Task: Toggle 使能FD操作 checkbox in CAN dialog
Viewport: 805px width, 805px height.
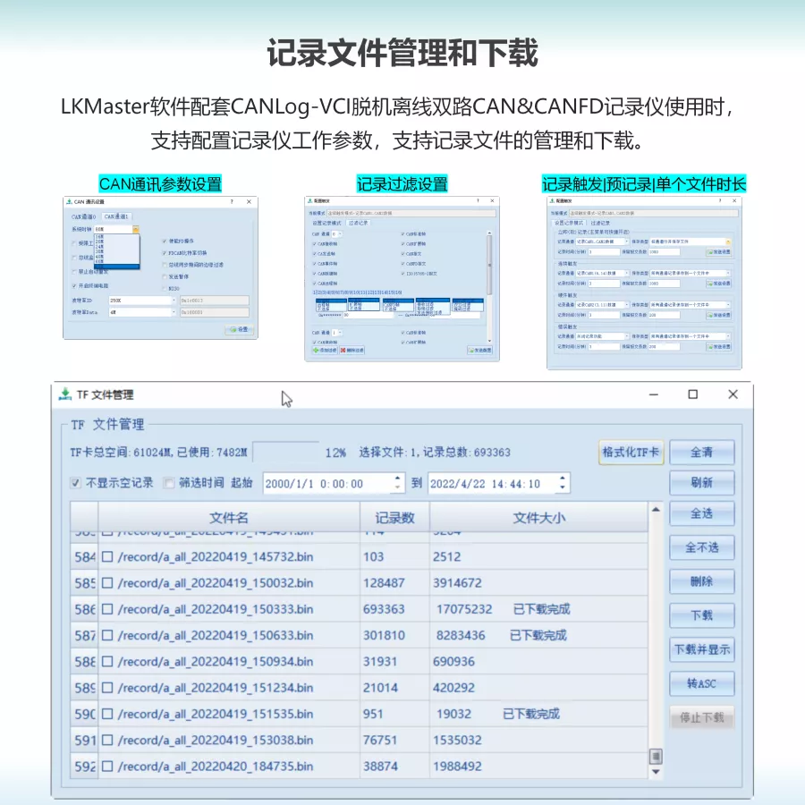Action: [x=165, y=241]
